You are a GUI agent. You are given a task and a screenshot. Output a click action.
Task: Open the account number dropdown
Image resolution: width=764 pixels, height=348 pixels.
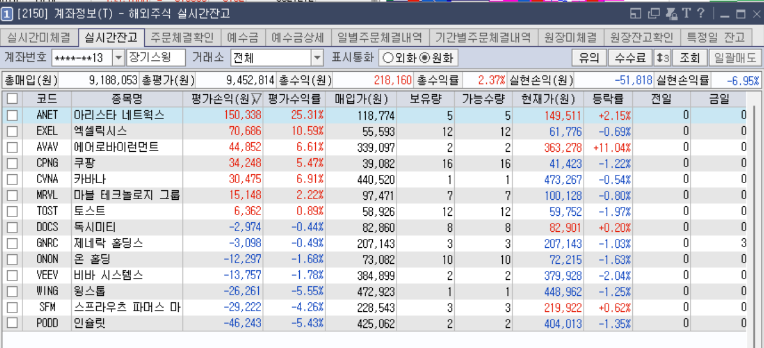[x=118, y=58]
